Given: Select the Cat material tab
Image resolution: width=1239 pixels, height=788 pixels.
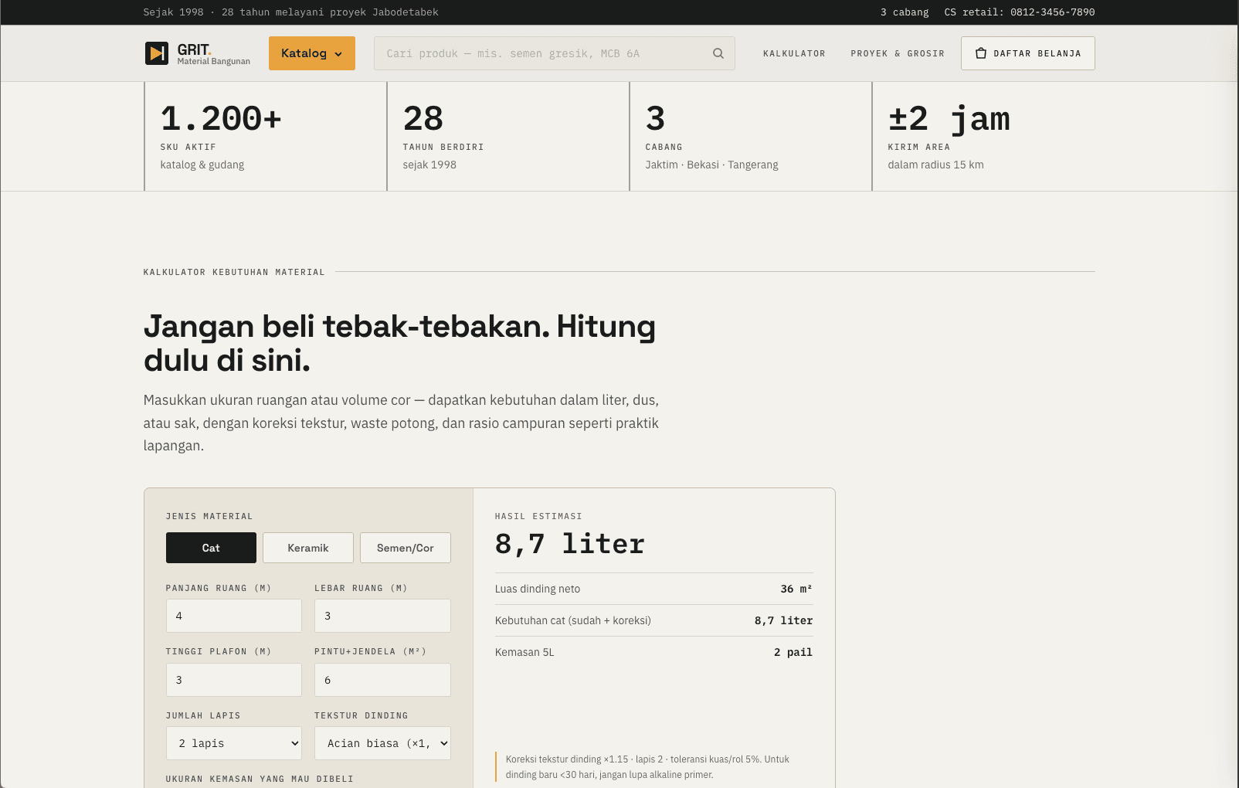Looking at the screenshot, I should click(211, 548).
